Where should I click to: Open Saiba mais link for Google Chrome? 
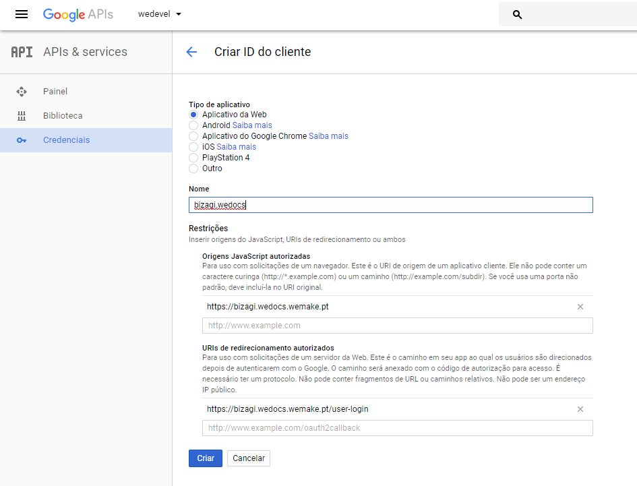[328, 136]
